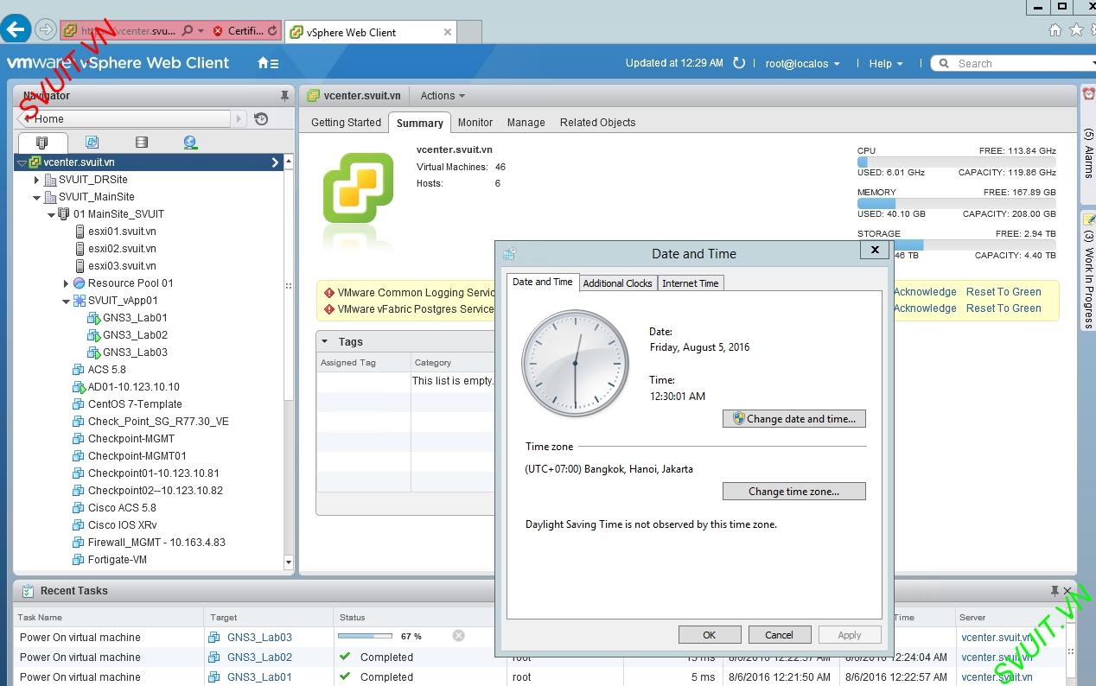Image resolution: width=1096 pixels, height=686 pixels.
Task: Pin the Recent Tasks panel
Action: tap(1055, 591)
